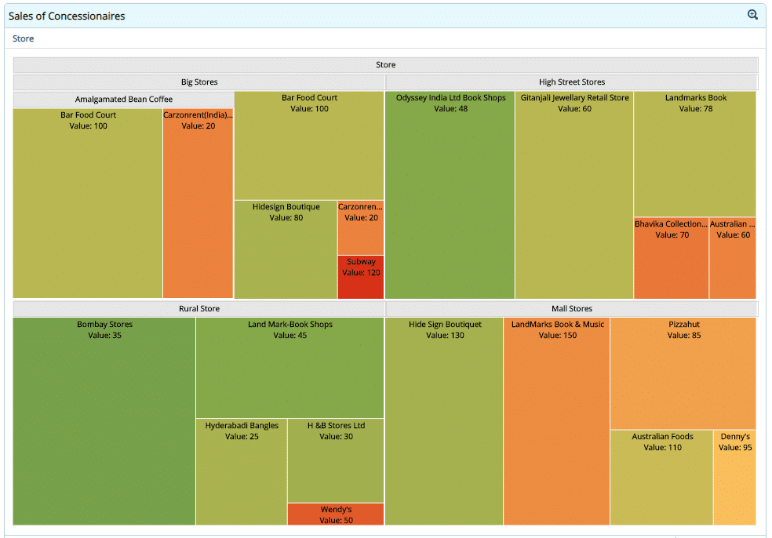Open the Big Stores group header
772x538 pixels.
click(x=199, y=82)
